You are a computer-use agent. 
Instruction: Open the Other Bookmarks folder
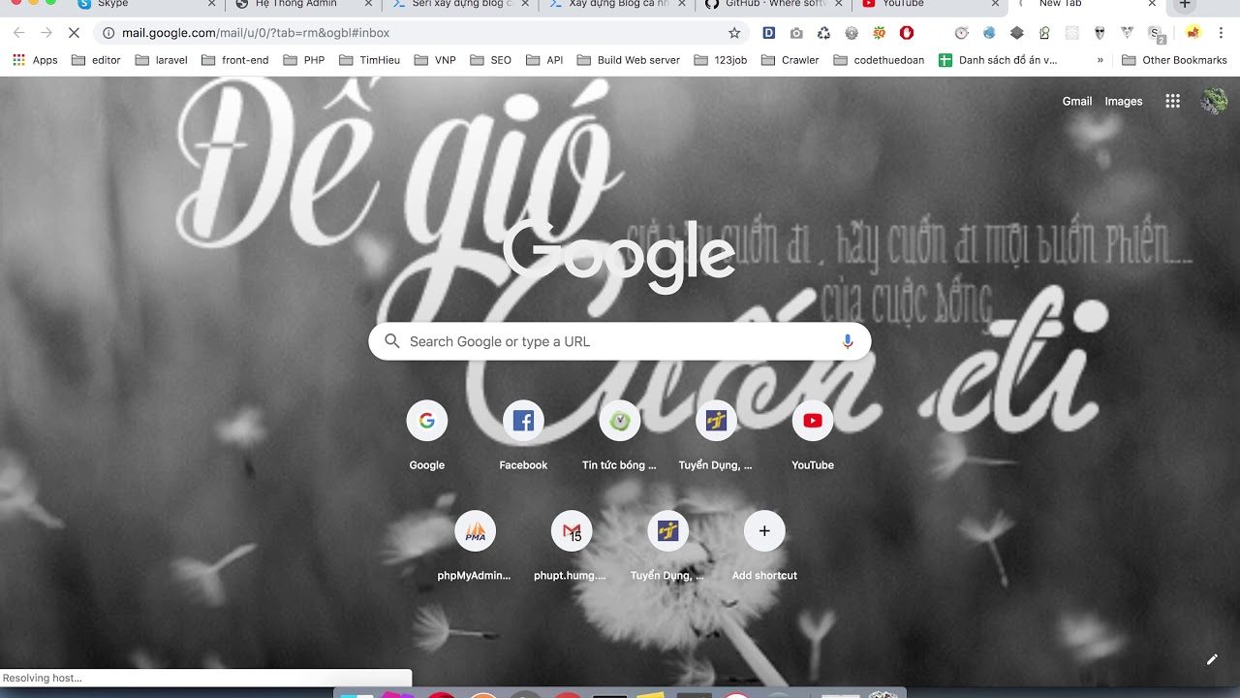(x=1174, y=60)
